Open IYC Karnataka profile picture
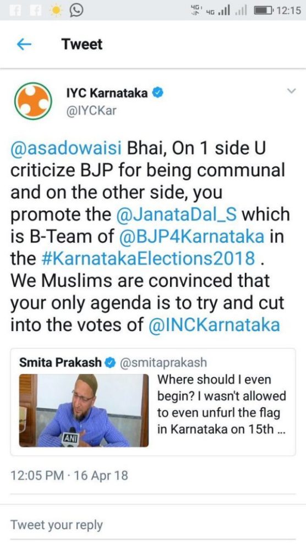This screenshot has width=306, height=544. pos(33,101)
